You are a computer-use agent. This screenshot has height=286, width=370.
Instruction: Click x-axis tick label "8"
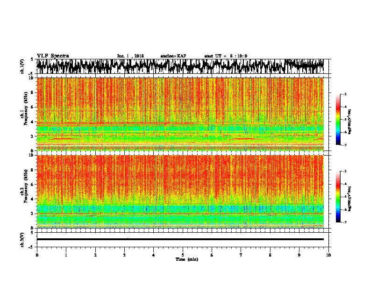270,255
